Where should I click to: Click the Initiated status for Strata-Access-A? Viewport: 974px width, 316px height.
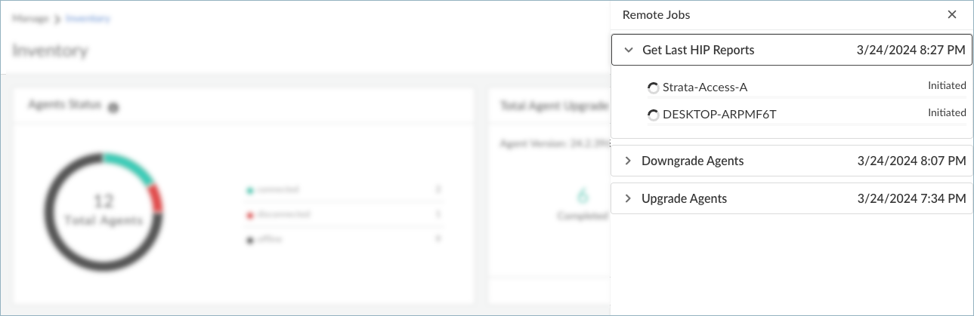click(x=947, y=86)
